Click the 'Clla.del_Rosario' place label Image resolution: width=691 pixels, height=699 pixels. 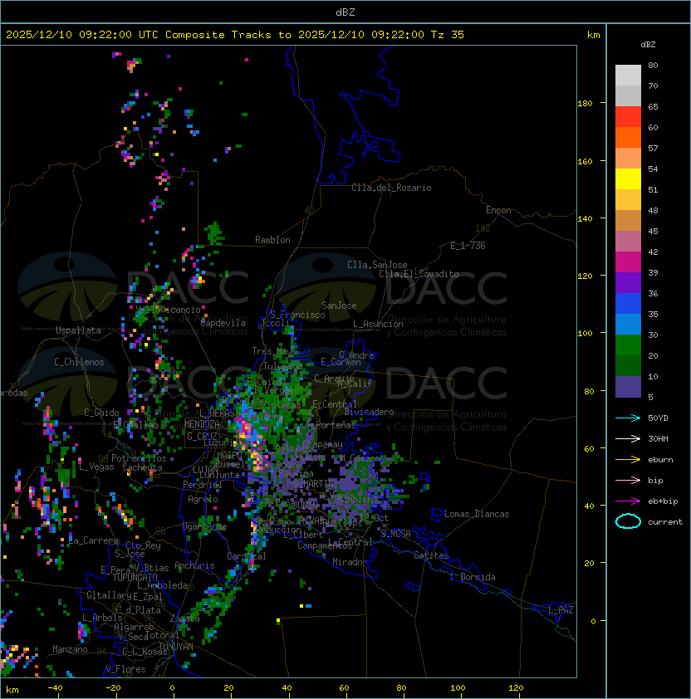pos(391,188)
